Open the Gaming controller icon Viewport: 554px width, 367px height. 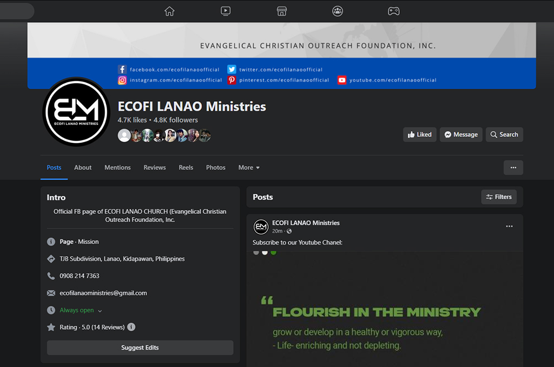tap(394, 11)
